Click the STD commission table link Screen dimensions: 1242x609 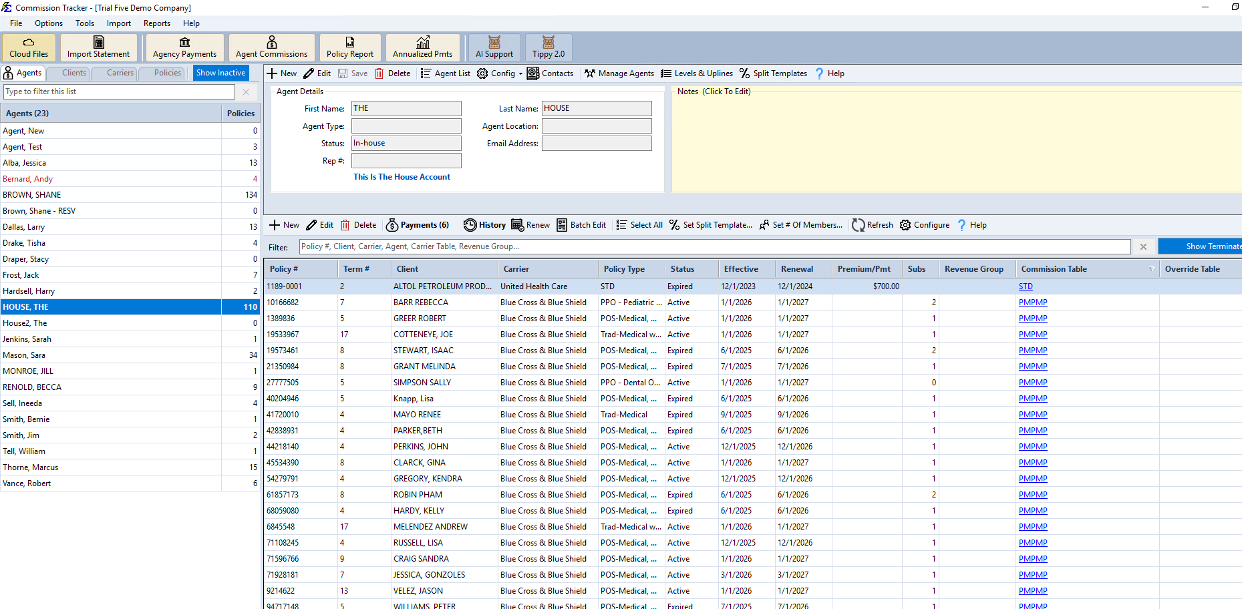pos(1026,286)
